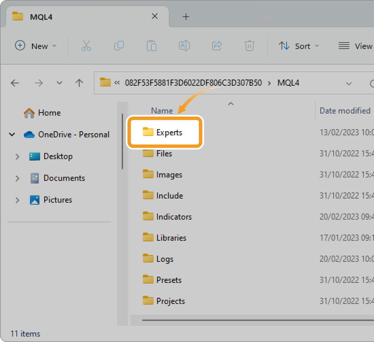Click the Rename icon in toolbar
This screenshot has height=342, width=374.
[x=184, y=46]
